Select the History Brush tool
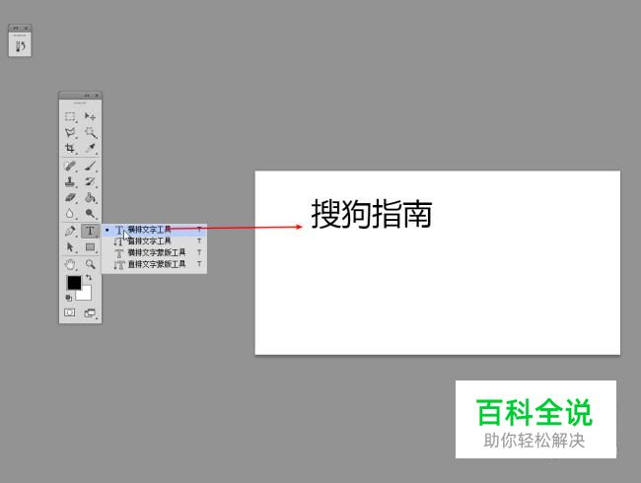 pyautogui.click(x=90, y=181)
